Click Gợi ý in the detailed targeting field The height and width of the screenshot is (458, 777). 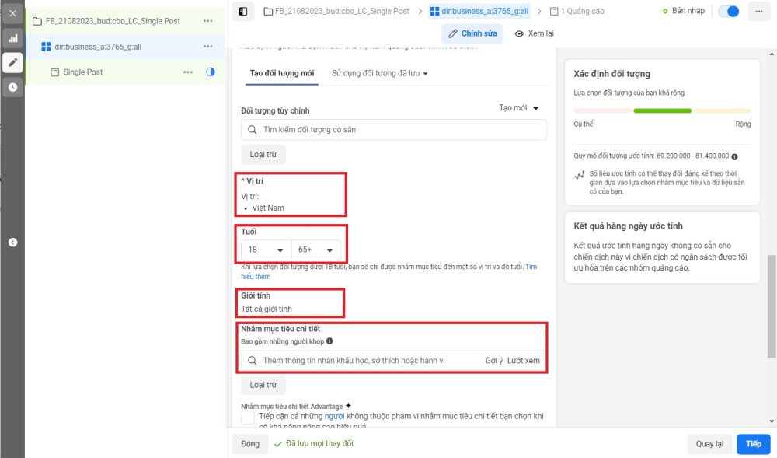[x=494, y=361]
